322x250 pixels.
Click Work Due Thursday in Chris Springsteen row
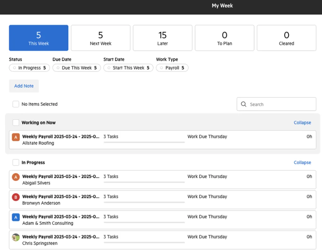tap(207, 237)
